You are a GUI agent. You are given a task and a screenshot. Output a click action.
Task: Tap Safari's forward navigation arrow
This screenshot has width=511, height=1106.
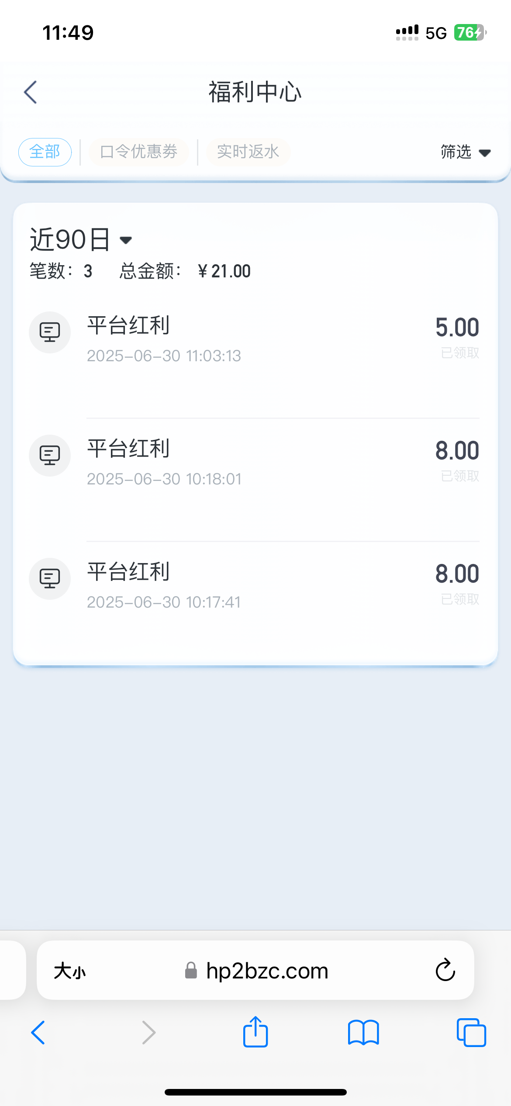[x=149, y=1033]
